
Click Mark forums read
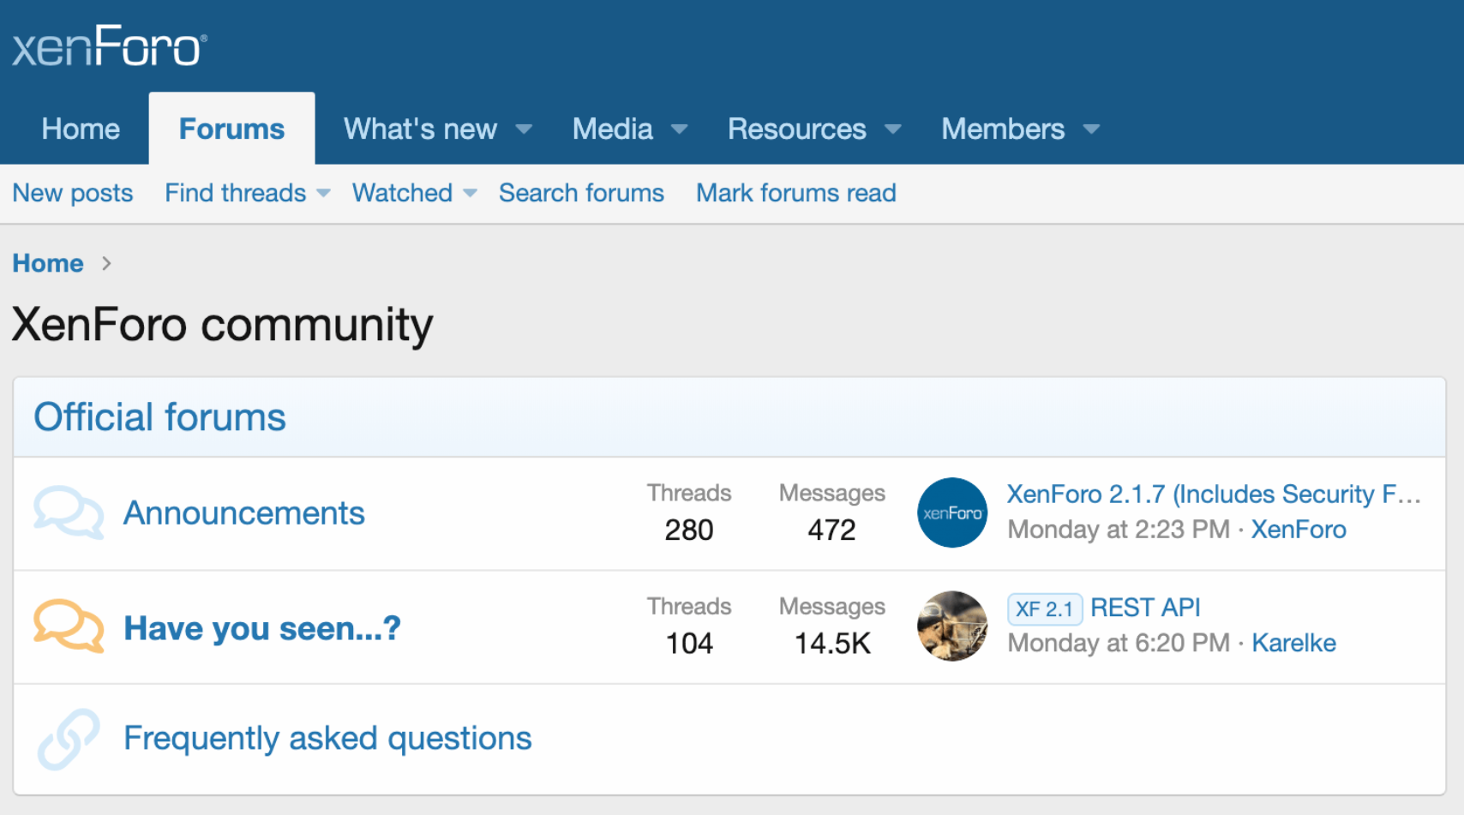tap(795, 193)
